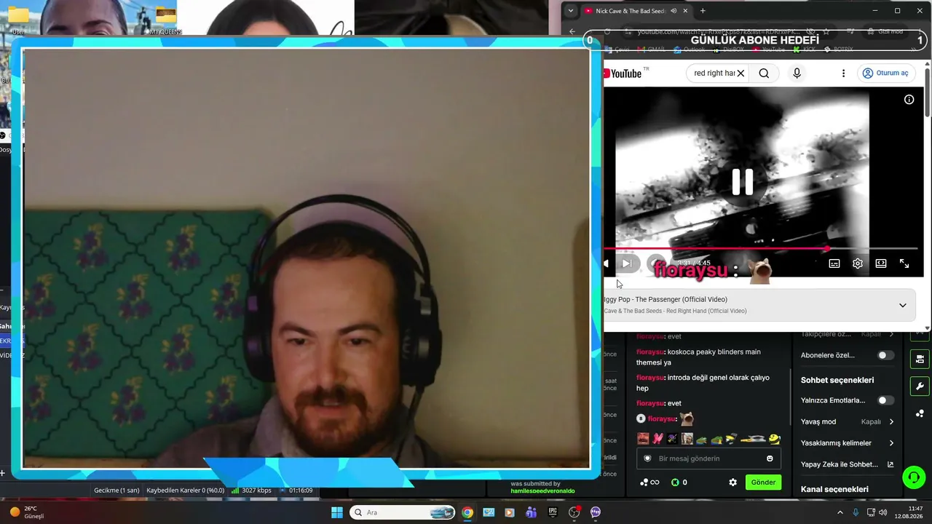Screen dimensions: 932x524
Task: Open Yasaklanmış kelimeler settings
Action: coord(848,443)
